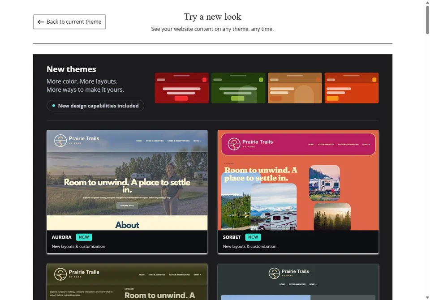The image size is (430, 300).
Task: Click the page vertical scrollbar thumb
Action: [x=427, y=20]
